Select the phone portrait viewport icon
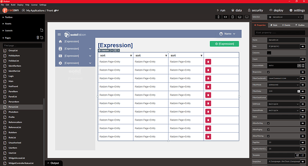Viewport: 308px width, 166px height. point(218,17)
